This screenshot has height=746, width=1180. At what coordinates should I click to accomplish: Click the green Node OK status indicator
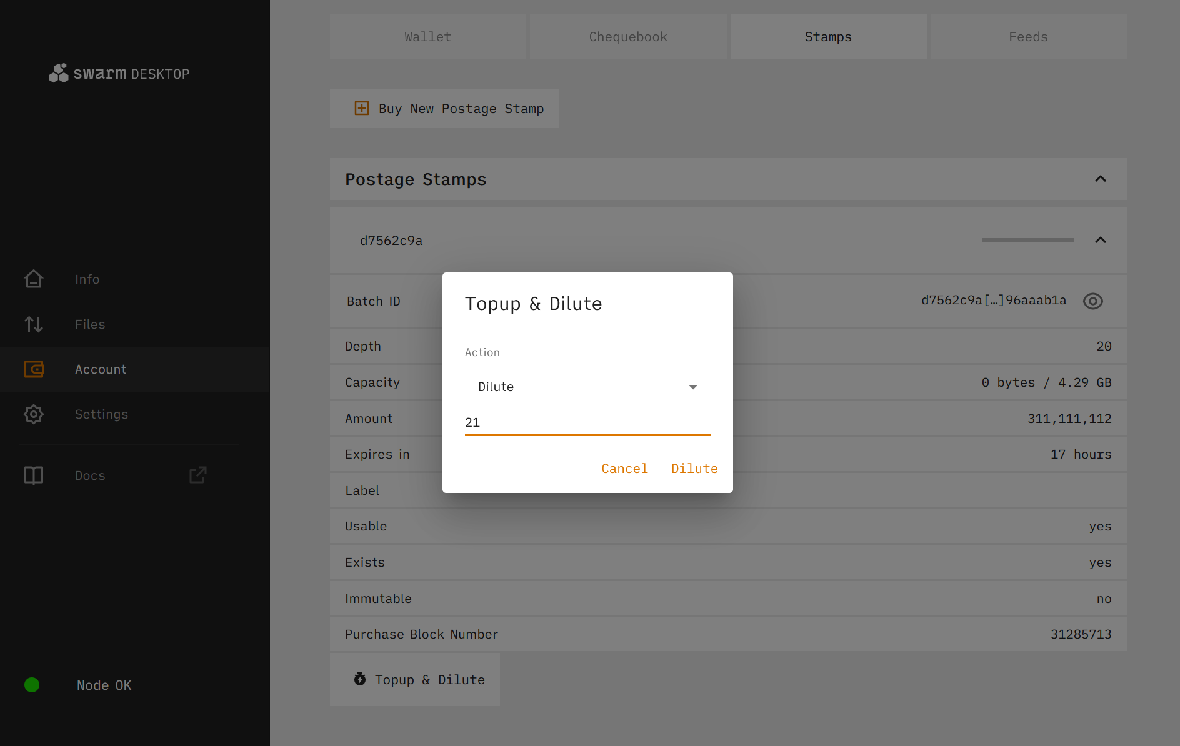point(32,685)
